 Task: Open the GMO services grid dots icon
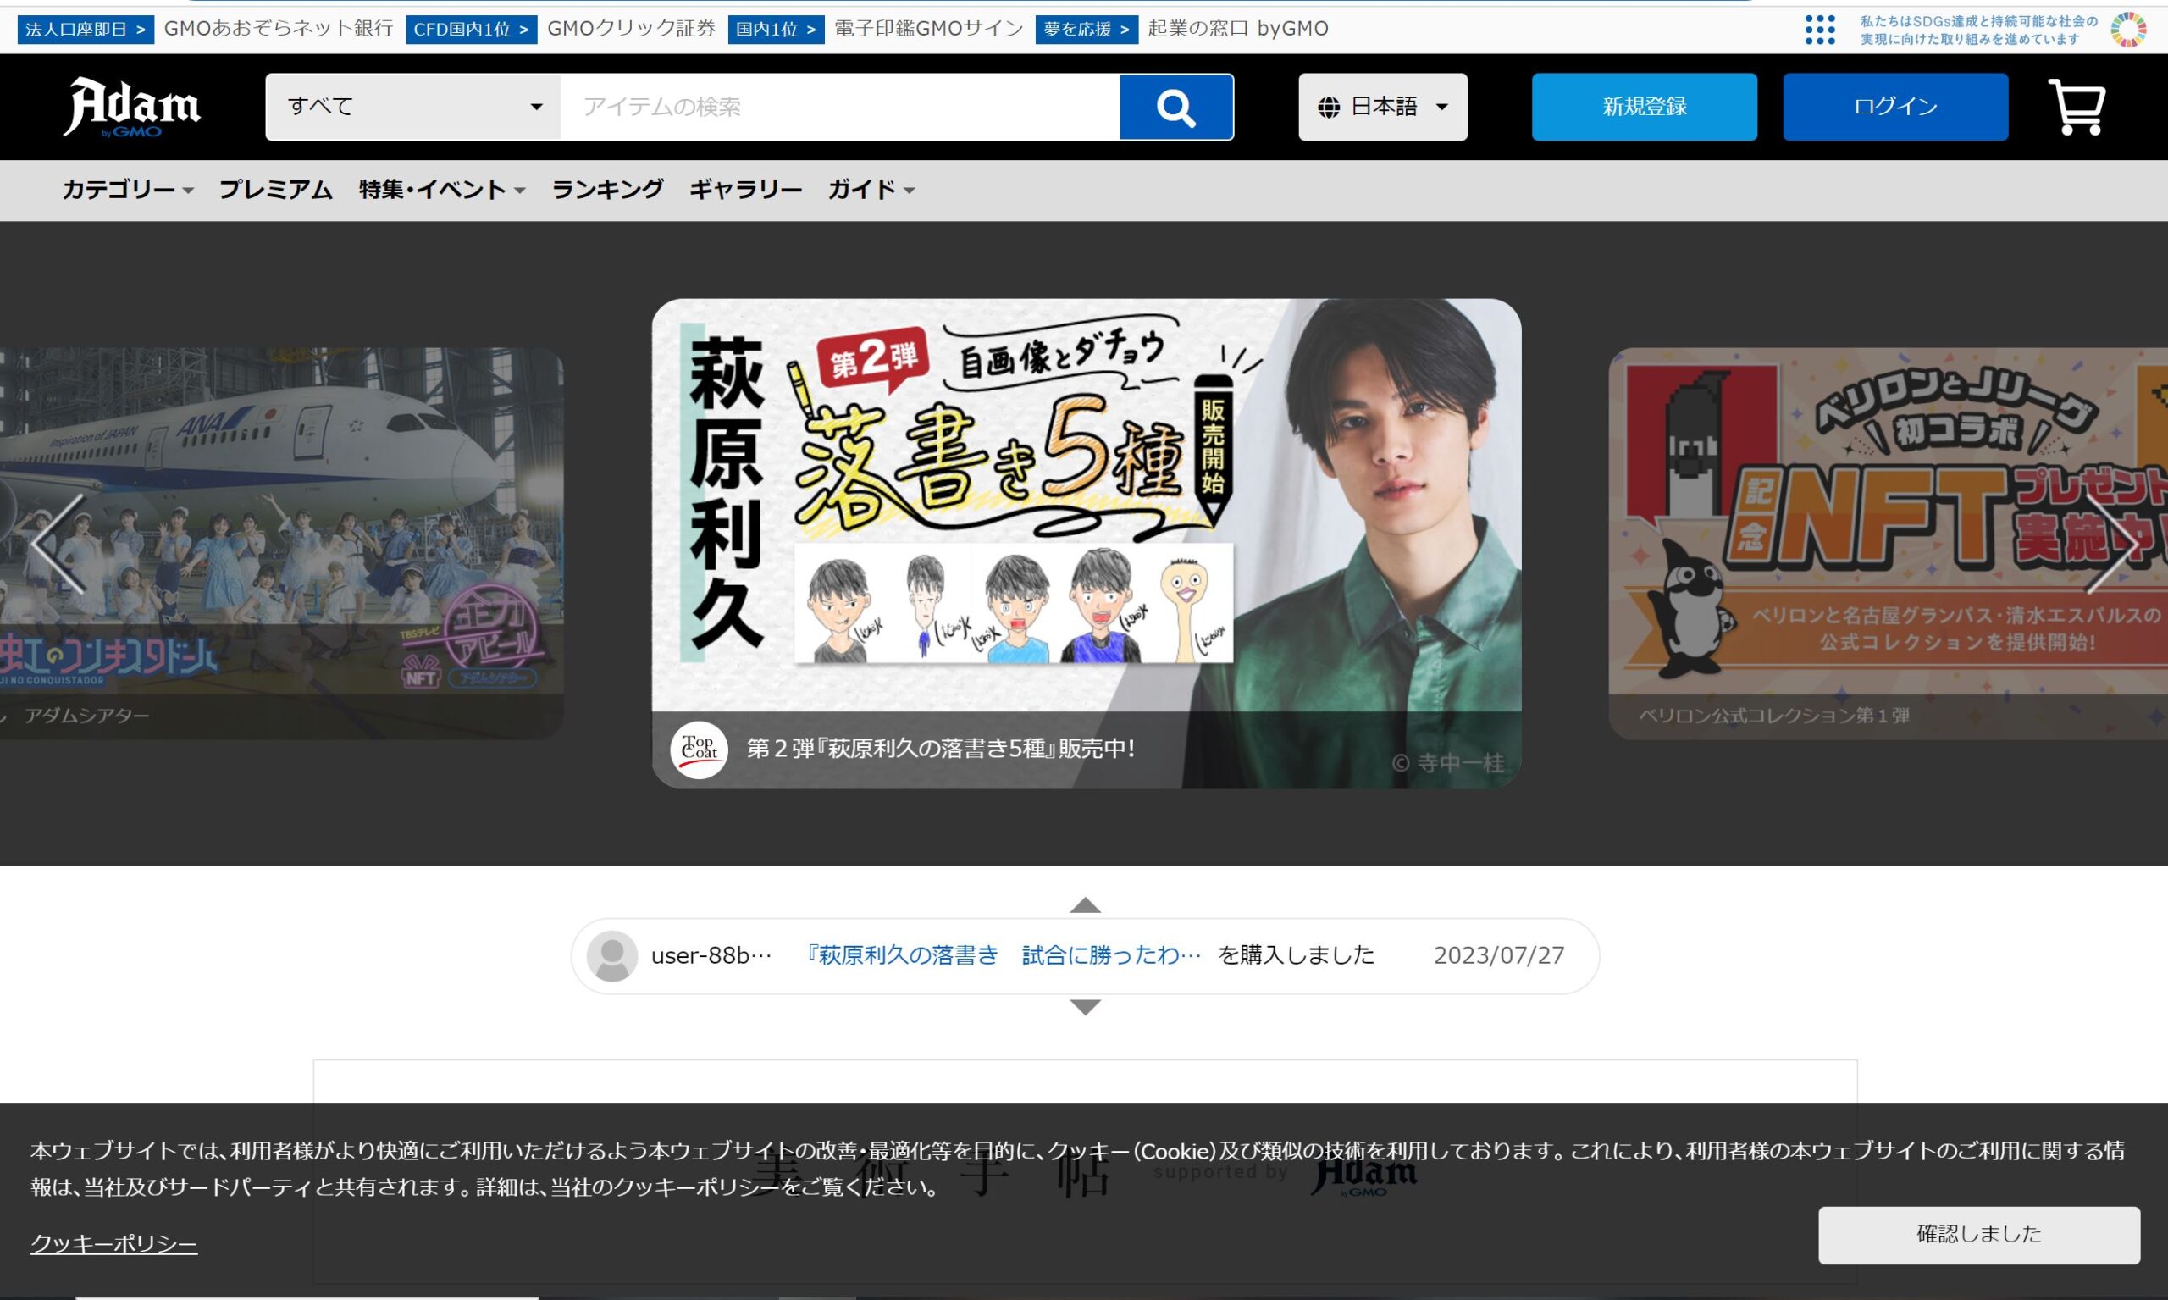pos(1819,30)
